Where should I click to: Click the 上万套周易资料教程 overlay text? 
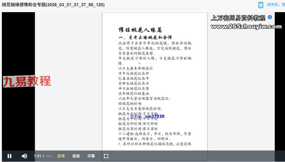pyautogui.click(x=238, y=18)
